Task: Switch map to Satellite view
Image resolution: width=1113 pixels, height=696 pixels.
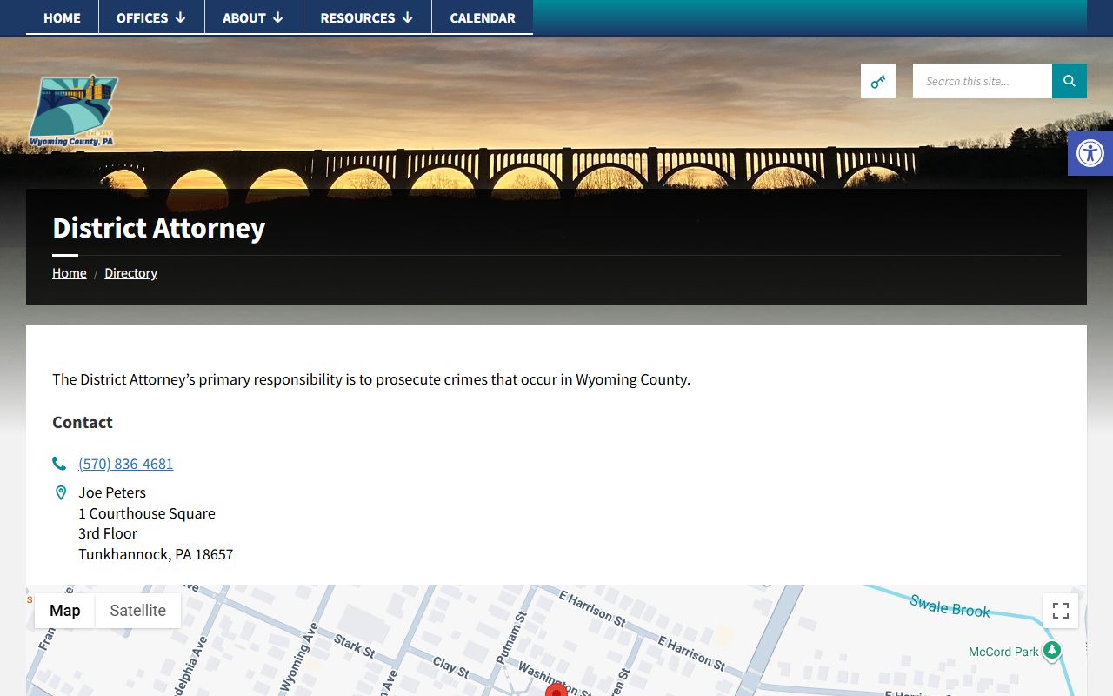Action: [137, 611]
